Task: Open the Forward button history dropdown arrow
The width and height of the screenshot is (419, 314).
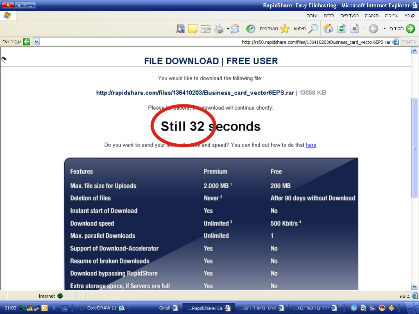Action: tap(364, 29)
